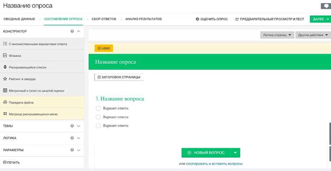Image resolution: width=331 pixels, height=171 pixels.
Task: Click the preview icon beside ПРЕДВАРИТЕЛЬНЫЙ ПРОСМОТР И ТЕСТ
Action: pyautogui.click(x=237, y=19)
